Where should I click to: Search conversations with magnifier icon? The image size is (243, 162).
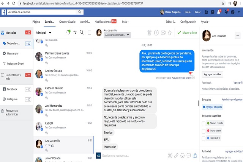[x=82, y=32]
